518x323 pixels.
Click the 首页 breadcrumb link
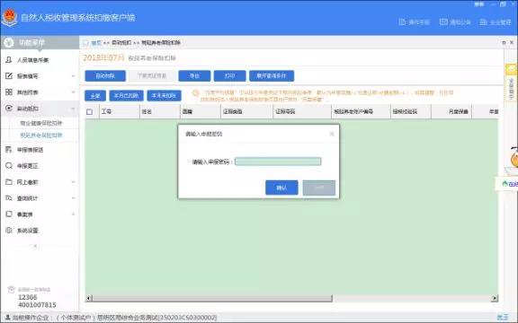click(x=96, y=43)
